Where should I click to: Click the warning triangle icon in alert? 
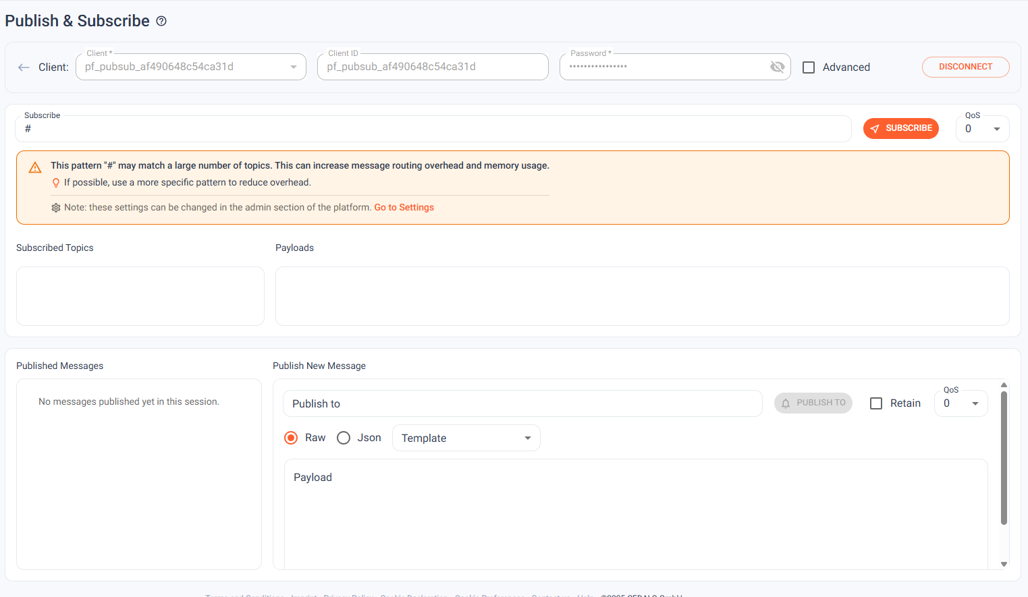35,167
